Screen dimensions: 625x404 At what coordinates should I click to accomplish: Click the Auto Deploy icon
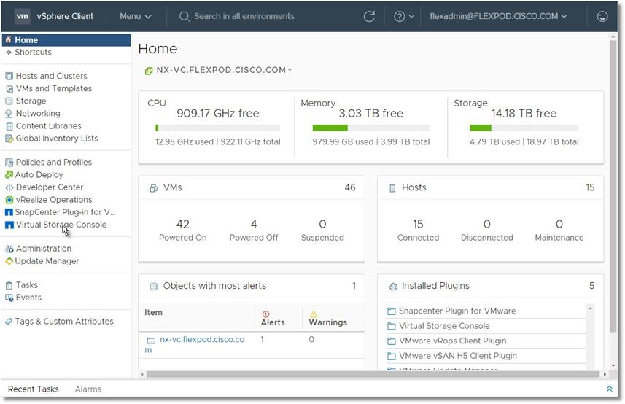click(9, 175)
